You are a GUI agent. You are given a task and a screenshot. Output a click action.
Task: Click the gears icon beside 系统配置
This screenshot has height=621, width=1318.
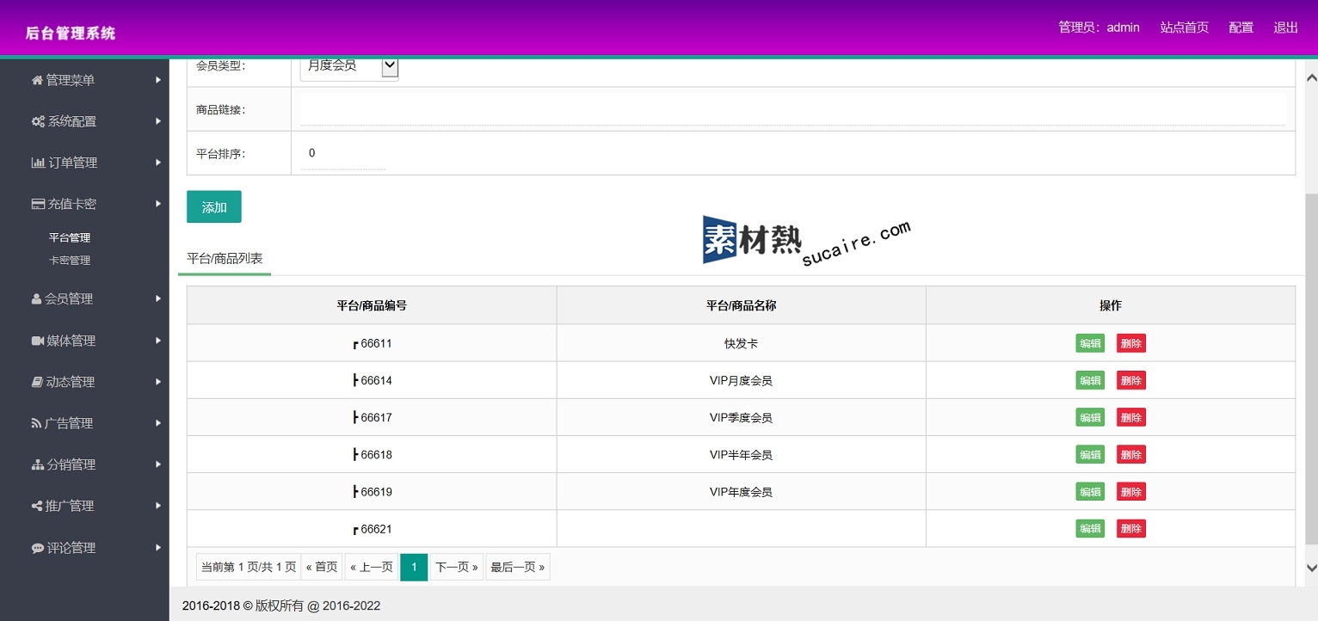pos(38,121)
